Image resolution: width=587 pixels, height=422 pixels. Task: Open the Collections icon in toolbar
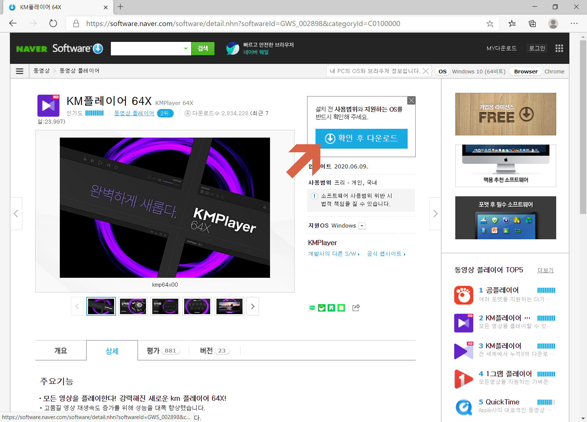pos(532,24)
